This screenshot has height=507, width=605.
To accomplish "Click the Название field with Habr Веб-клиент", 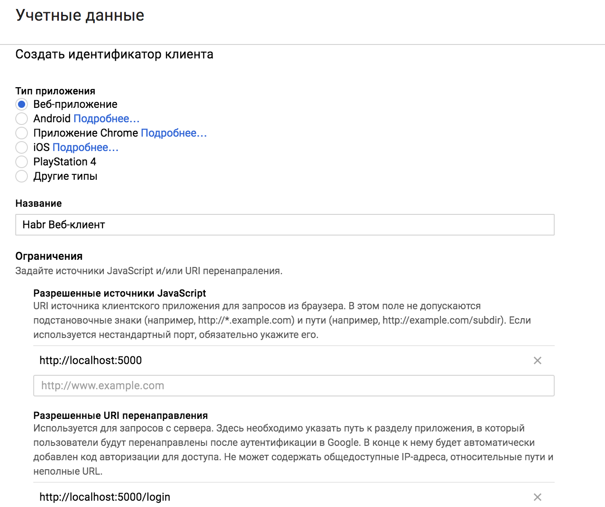I will [x=285, y=225].
